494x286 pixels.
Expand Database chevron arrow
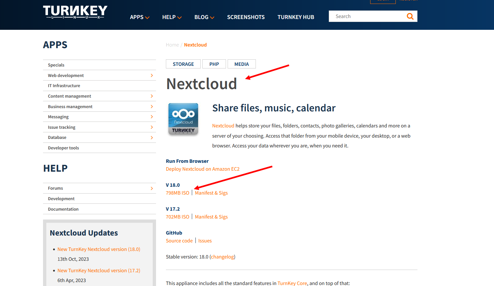(x=152, y=138)
